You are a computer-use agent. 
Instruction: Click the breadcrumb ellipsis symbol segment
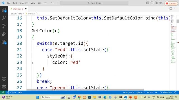tap(39, 14)
